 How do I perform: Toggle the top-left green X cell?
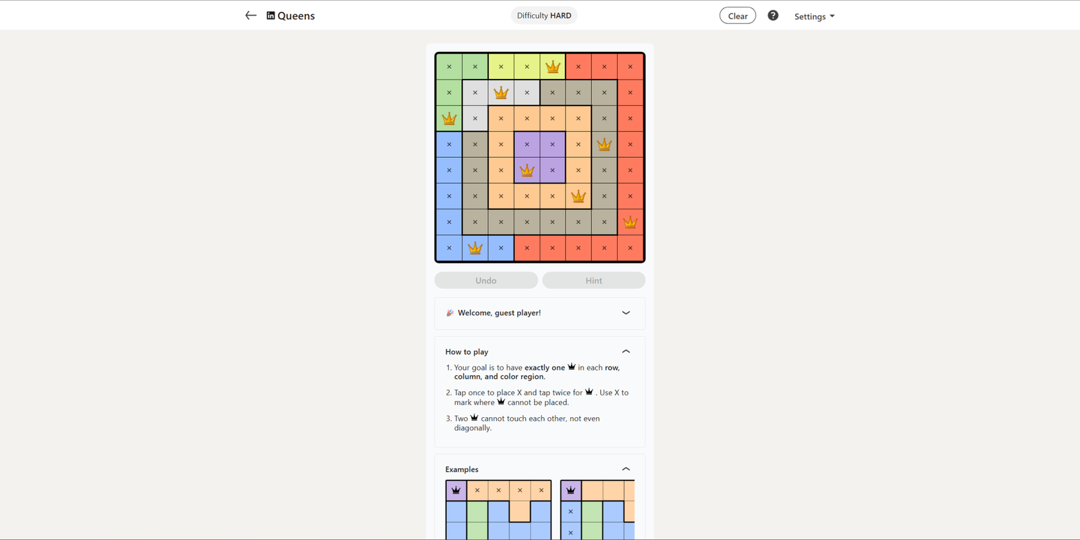(449, 67)
